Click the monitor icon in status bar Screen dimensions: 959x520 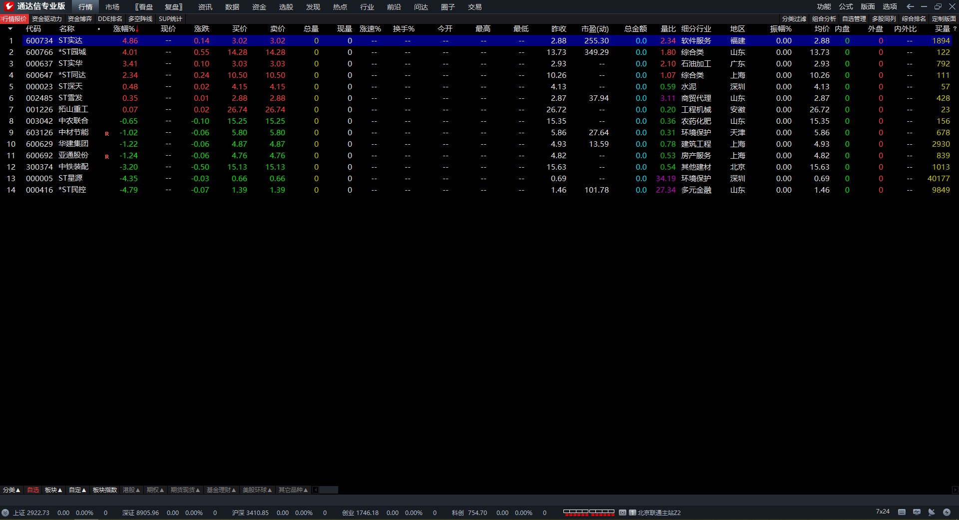click(x=917, y=512)
